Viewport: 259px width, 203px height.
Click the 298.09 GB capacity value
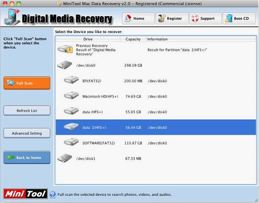click(x=133, y=65)
